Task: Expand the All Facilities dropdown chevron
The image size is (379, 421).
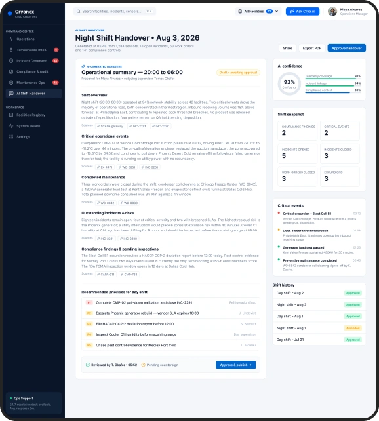Action: (x=277, y=12)
